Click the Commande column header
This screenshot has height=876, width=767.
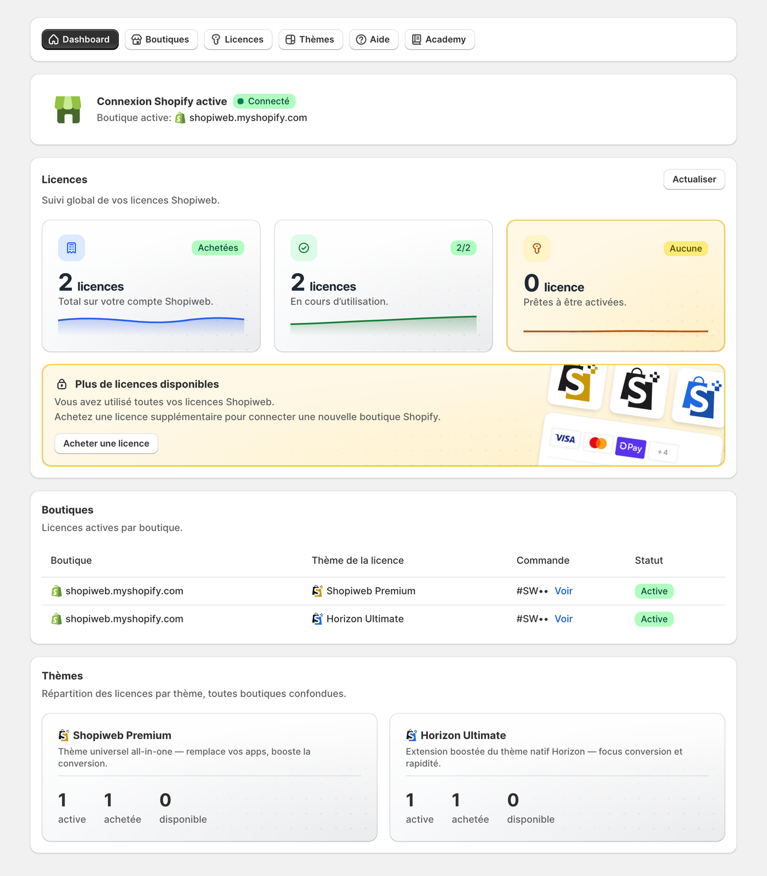(x=543, y=561)
